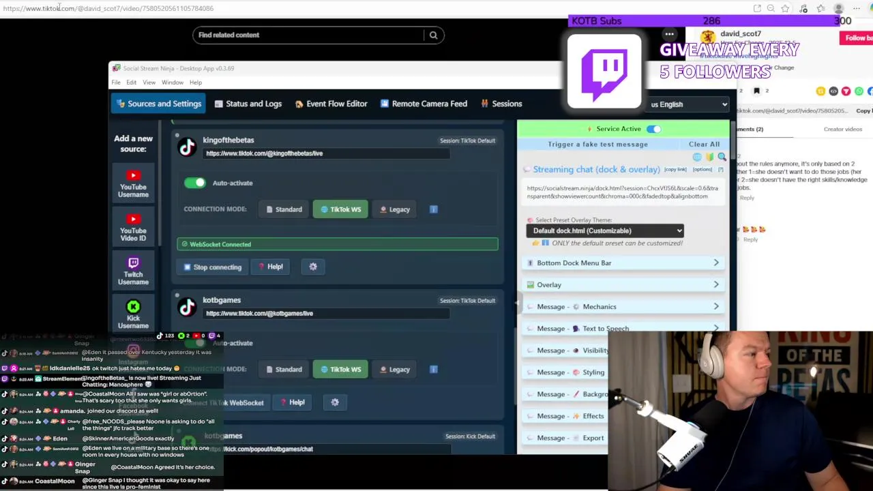
Task: Select Legacy connection mode for kingofthebetas
Action: coord(394,209)
